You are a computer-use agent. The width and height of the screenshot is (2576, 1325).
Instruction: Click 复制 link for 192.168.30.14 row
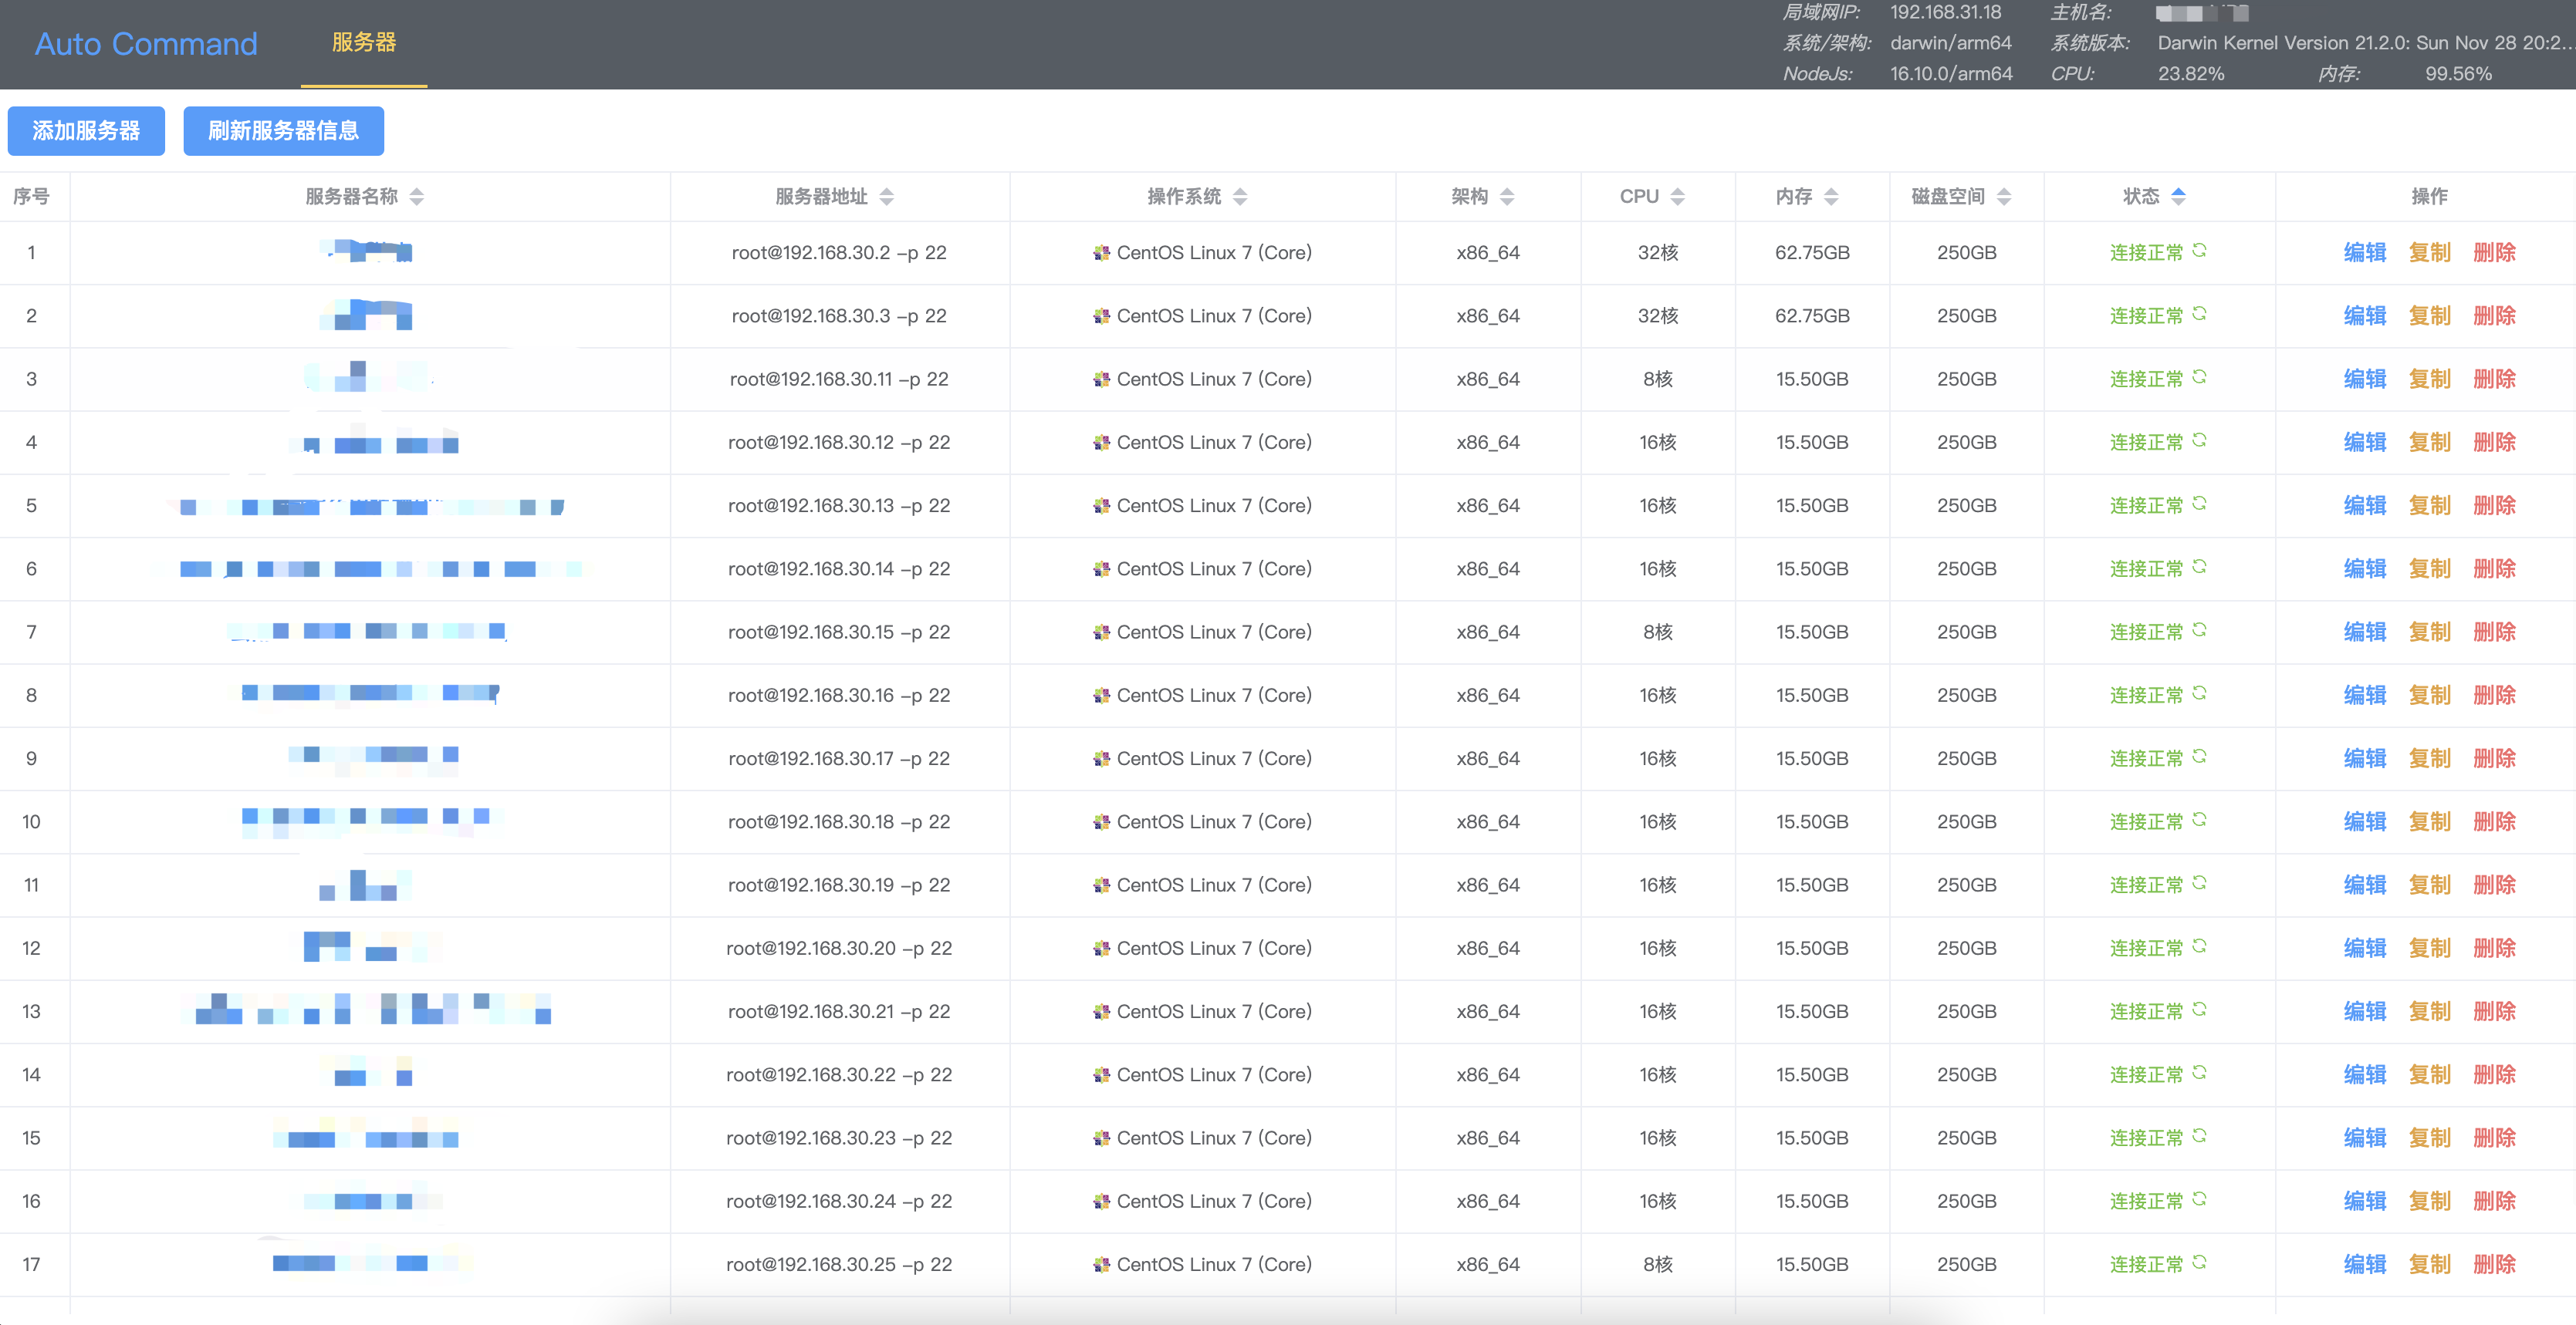tap(2429, 568)
